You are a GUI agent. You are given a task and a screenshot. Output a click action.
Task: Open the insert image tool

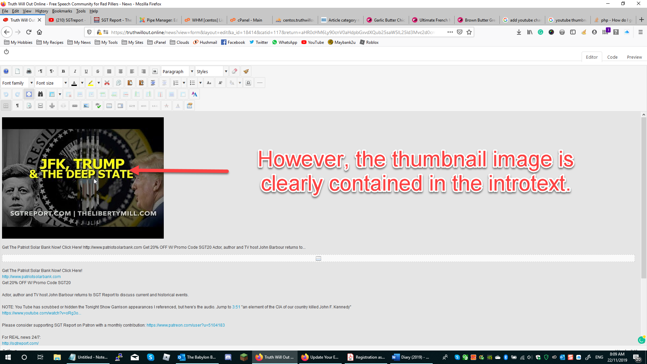pos(86,106)
